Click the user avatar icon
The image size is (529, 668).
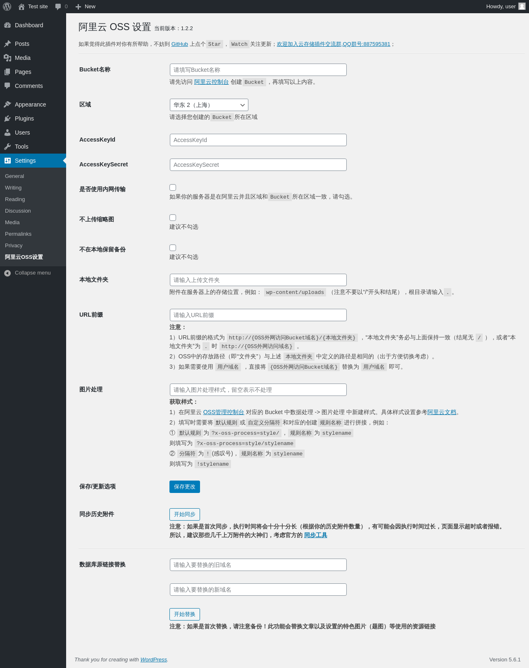pyautogui.click(x=522, y=7)
